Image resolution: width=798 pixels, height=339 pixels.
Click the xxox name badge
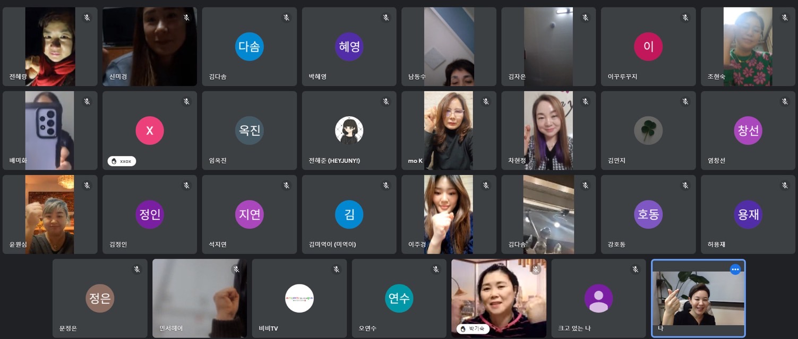click(x=122, y=161)
